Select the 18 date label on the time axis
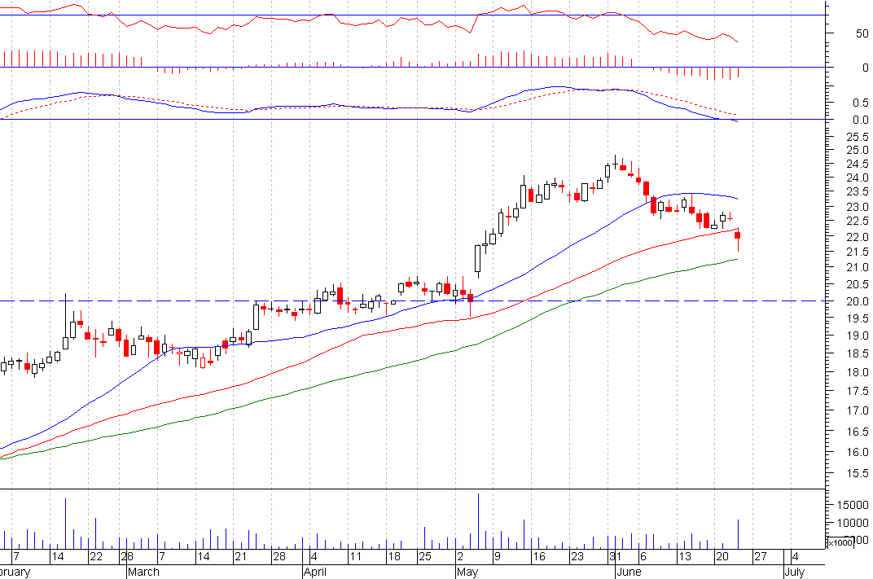Image resolution: width=873 pixels, height=579 pixels. coord(393,556)
